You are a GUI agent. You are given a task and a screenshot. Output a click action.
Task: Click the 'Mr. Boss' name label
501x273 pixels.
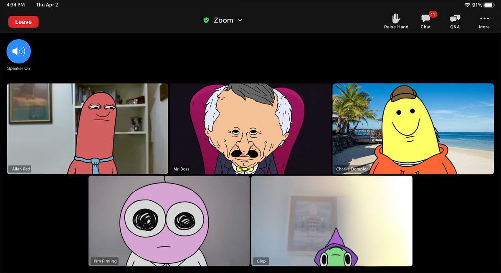pos(181,169)
